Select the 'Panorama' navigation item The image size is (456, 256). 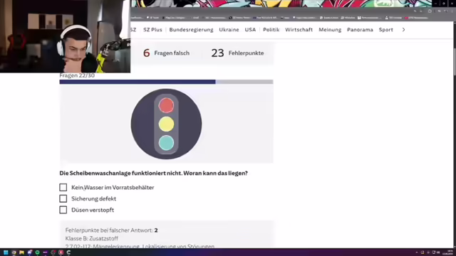(x=360, y=30)
